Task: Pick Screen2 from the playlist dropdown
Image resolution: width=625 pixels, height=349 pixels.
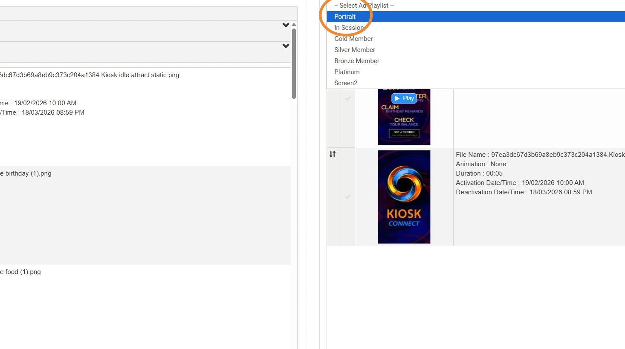Action: pyautogui.click(x=476, y=83)
